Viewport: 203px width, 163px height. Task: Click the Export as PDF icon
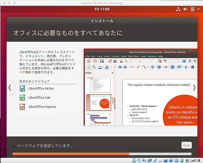tap(110, 61)
